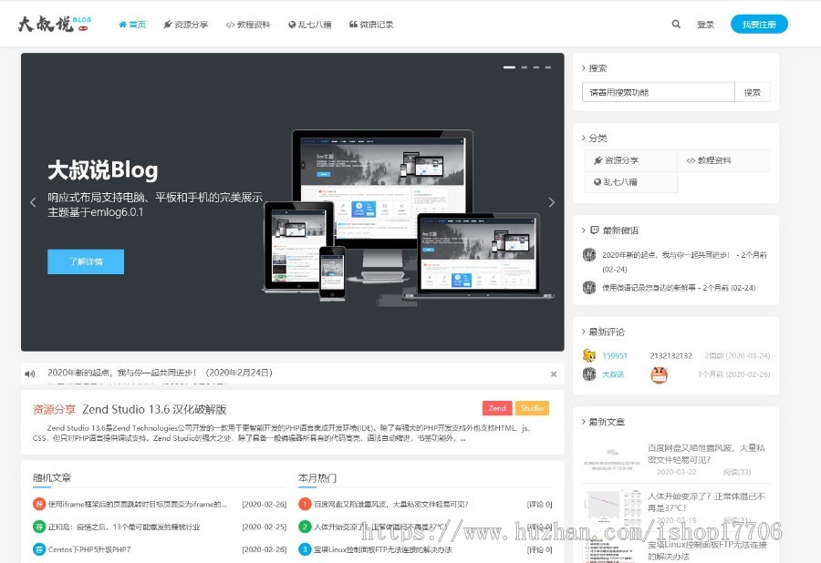821x563 pixels.
Task: Click the 了解详情 button on the banner
Action: 85,261
